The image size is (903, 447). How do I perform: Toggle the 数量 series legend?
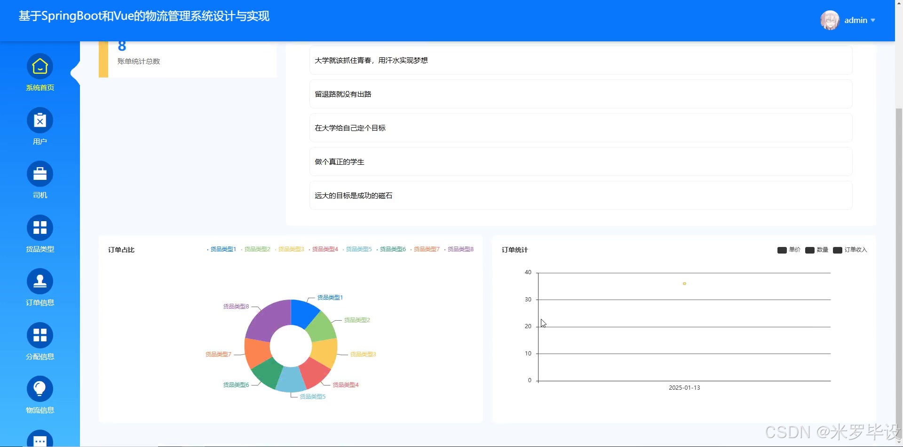816,250
